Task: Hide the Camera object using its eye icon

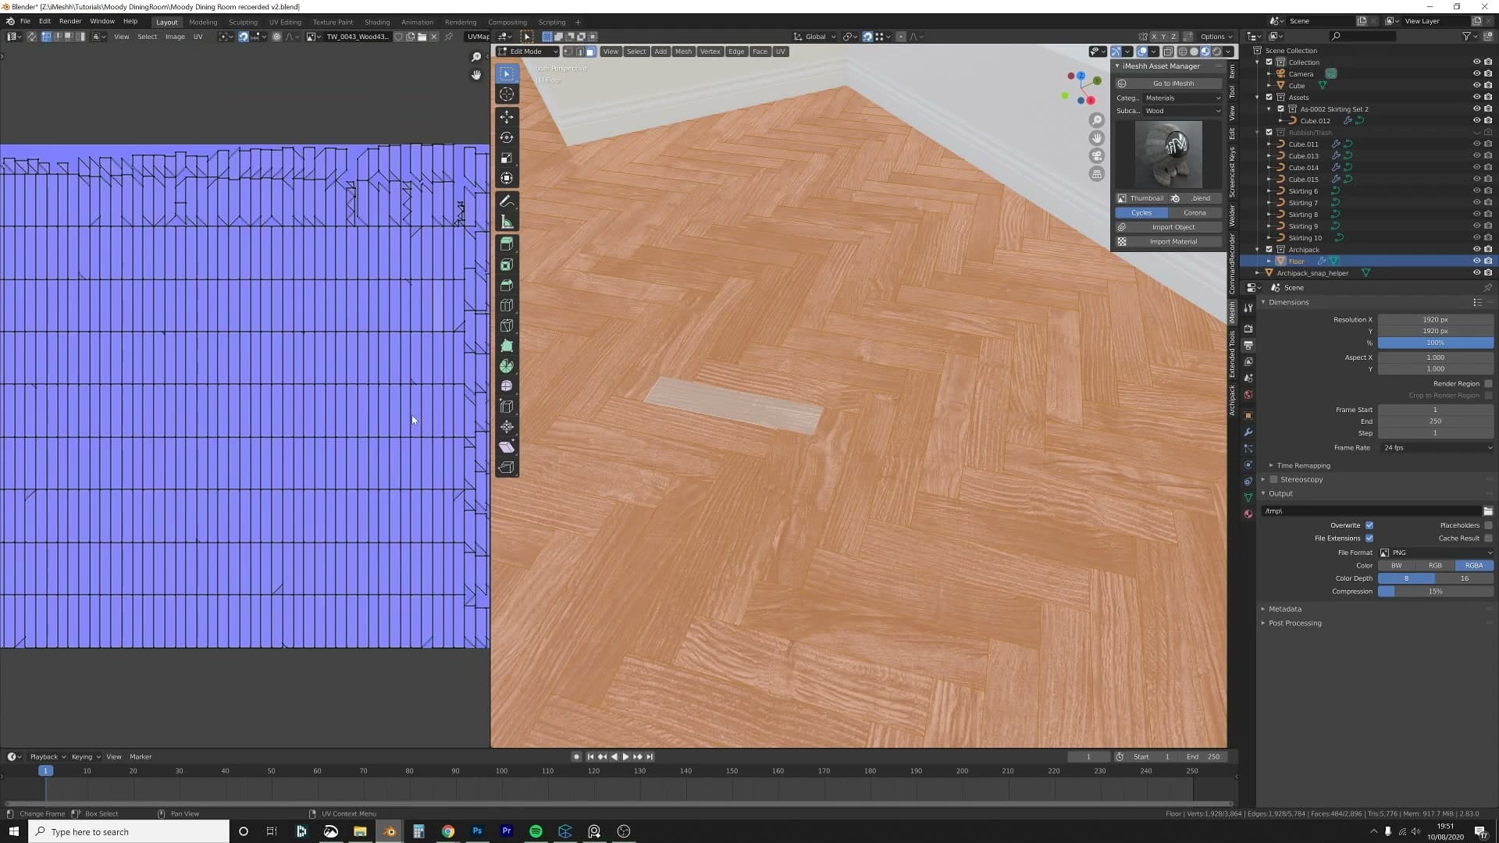Action: (x=1476, y=74)
